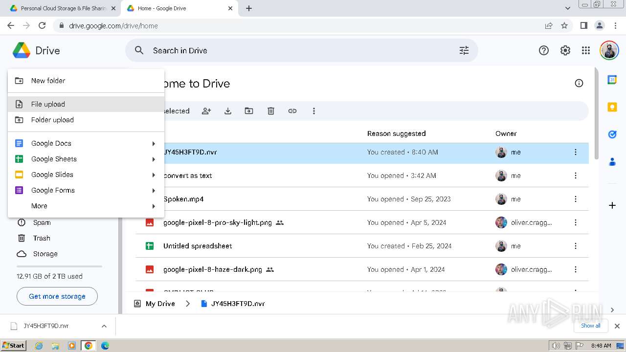Image resolution: width=626 pixels, height=352 pixels.
Task: Expand the More submenu
Action: pyautogui.click(x=86, y=206)
